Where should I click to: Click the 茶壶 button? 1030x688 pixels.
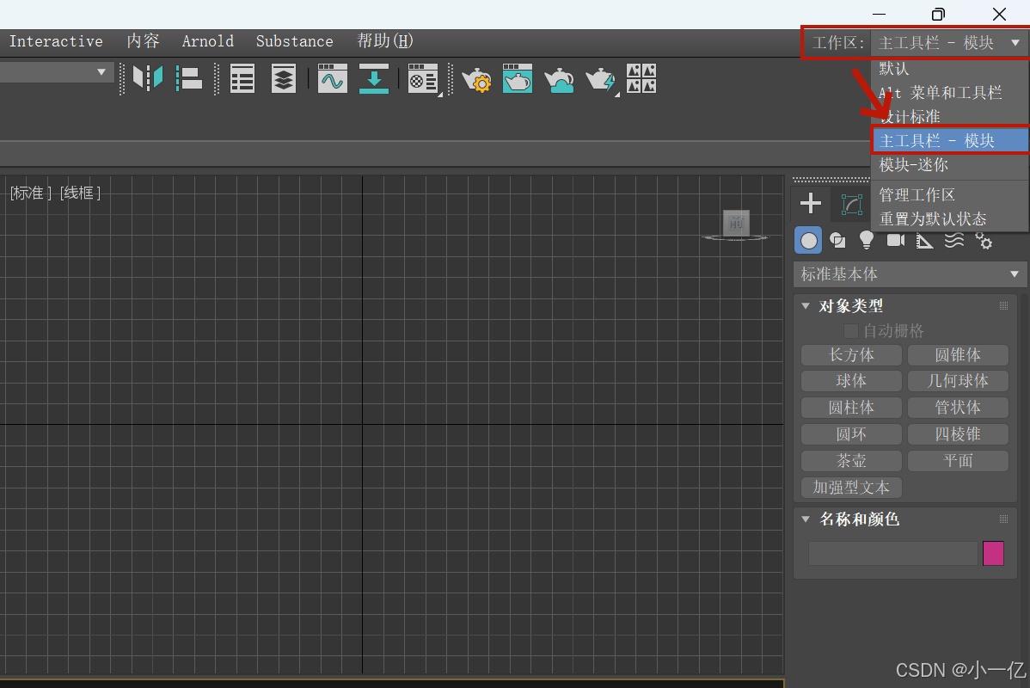(851, 461)
